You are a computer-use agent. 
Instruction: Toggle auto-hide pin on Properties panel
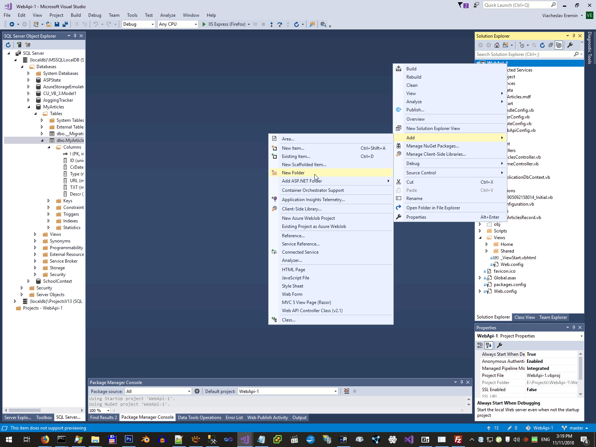point(574,327)
